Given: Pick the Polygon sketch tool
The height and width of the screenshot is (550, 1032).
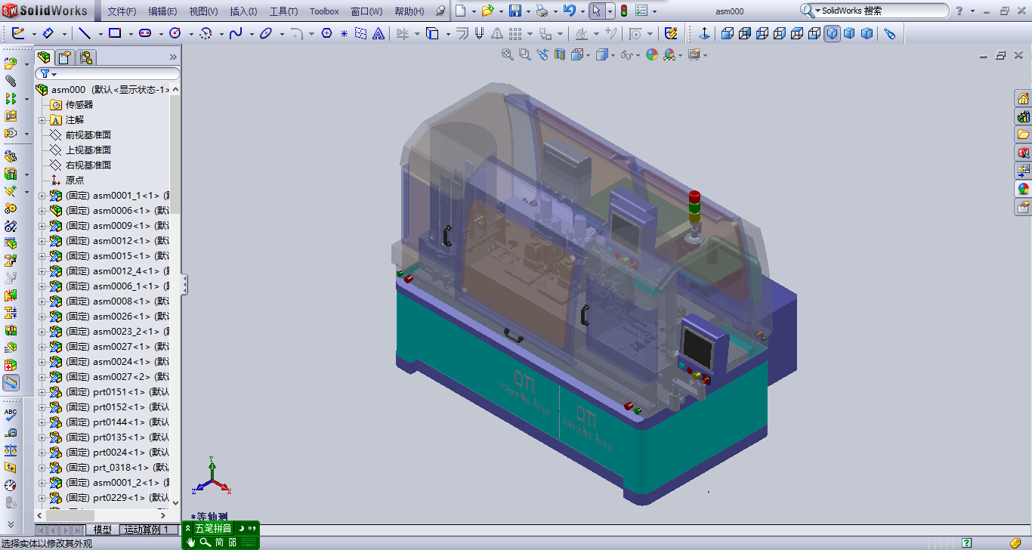Looking at the screenshot, I should pos(327,33).
